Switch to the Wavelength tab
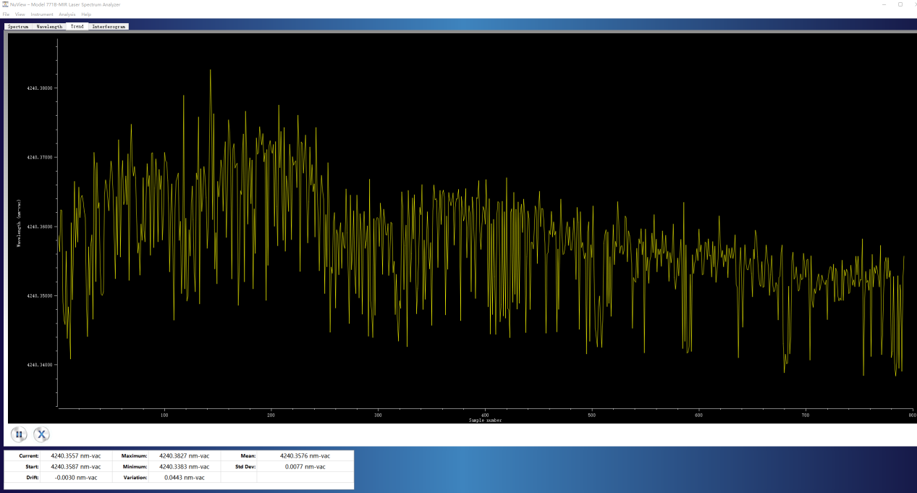Viewport: 917px width, 493px height. [49, 27]
